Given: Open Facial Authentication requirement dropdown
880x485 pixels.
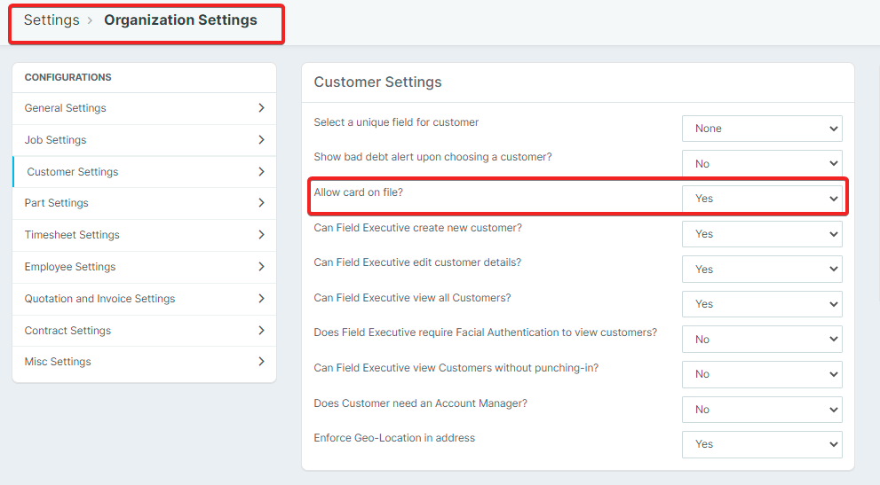Looking at the screenshot, I should coord(761,340).
